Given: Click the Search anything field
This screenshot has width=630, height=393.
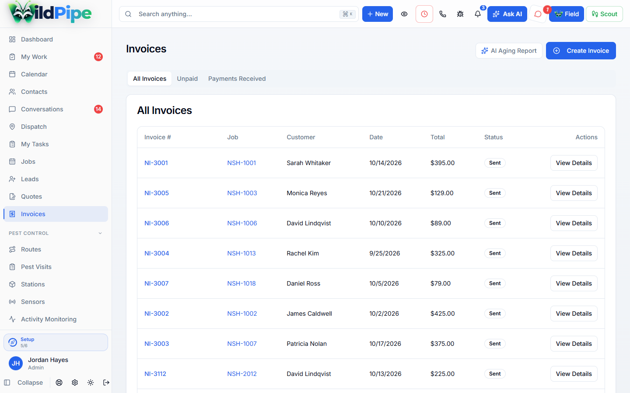Looking at the screenshot, I should click(x=239, y=14).
